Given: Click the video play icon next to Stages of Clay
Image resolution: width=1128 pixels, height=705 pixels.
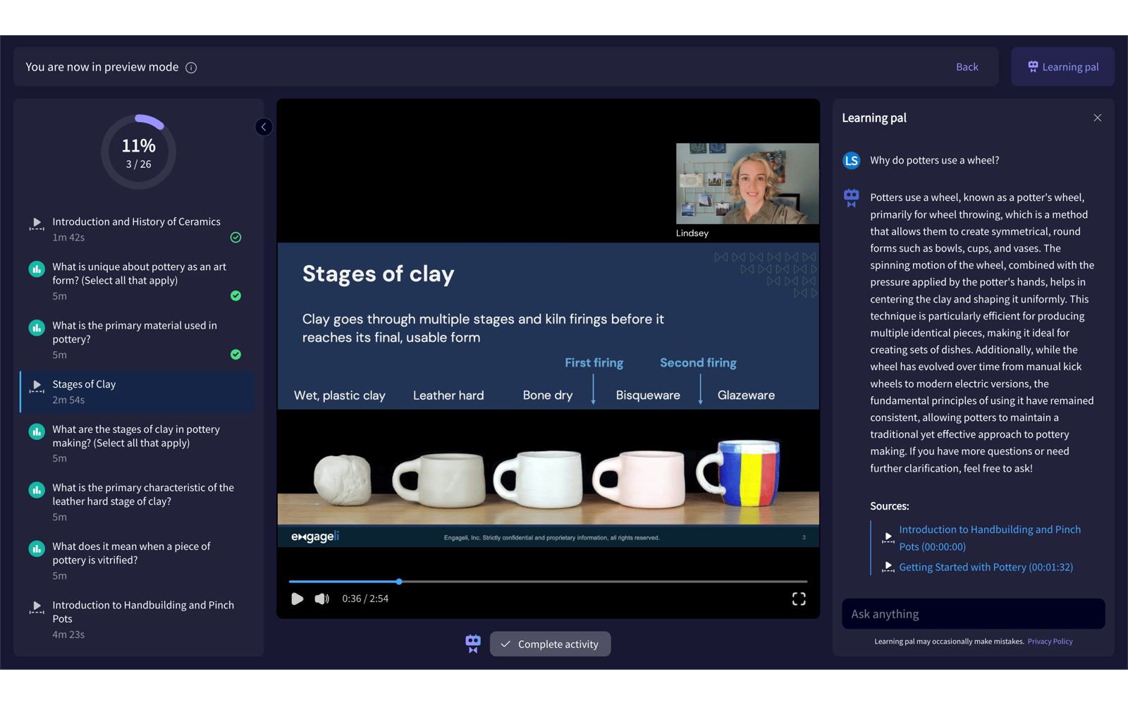Looking at the screenshot, I should click(x=36, y=386).
